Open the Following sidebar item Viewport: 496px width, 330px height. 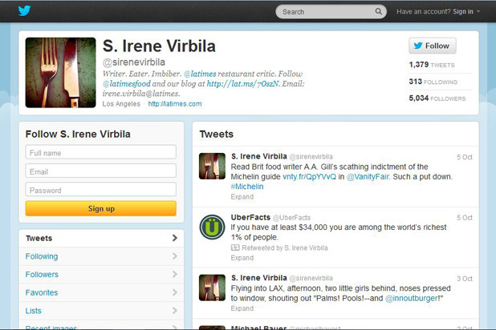click(x=101, y=256)
